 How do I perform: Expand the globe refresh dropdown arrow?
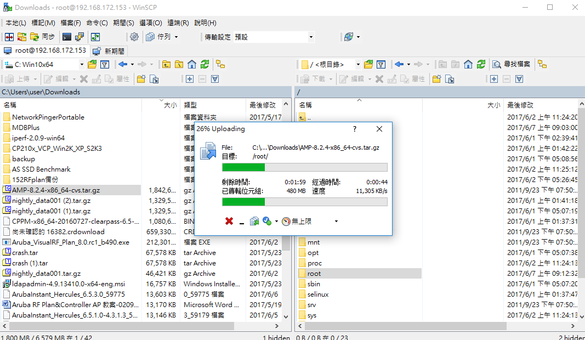(358, 37)
